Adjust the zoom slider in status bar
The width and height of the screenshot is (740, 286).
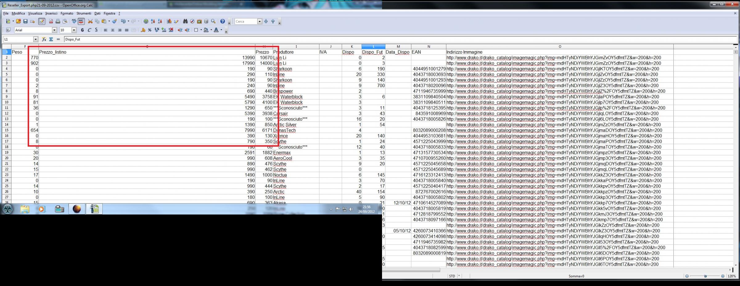click(x=705, y=276)
